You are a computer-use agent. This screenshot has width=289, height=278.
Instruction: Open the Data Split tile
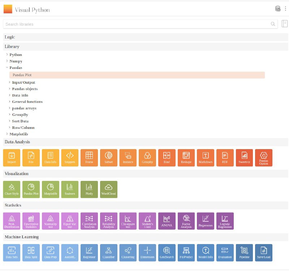31,253
